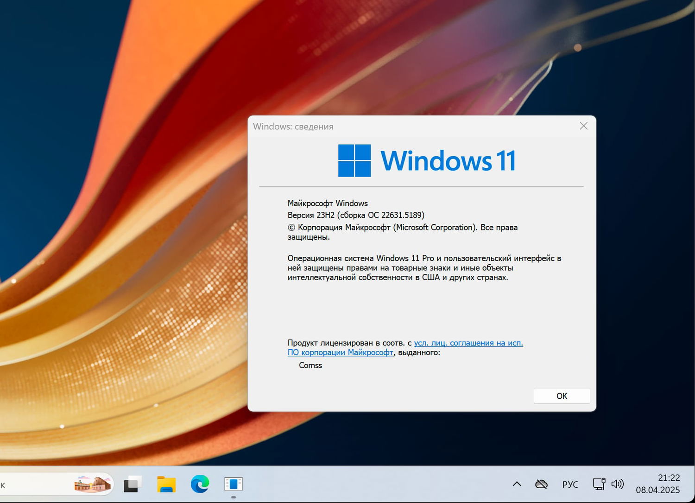
Task: Open Task View from the taskbar
Action: click(x=132, y=484)
